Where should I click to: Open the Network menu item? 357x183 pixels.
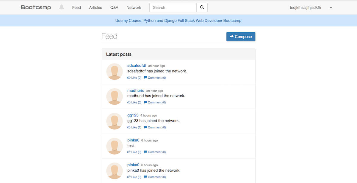[134, 7]
